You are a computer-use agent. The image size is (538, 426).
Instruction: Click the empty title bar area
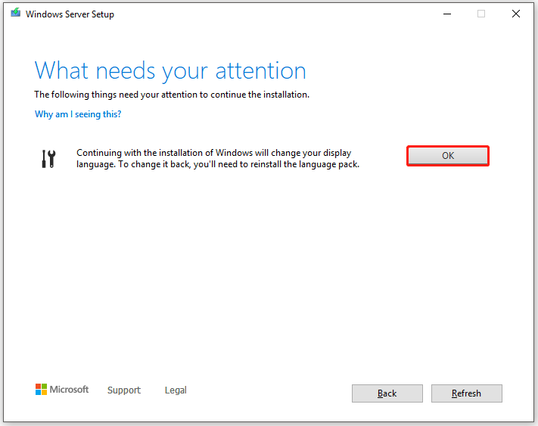[275, 14]
